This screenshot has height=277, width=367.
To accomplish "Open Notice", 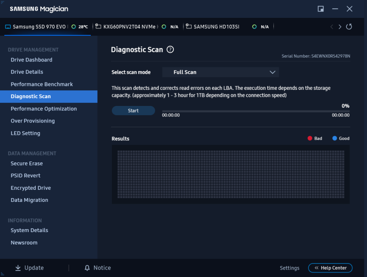I will click(x=98, y=268).
